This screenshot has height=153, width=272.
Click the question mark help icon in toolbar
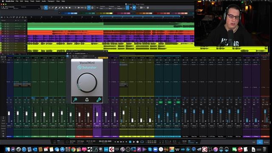tap(75, 8)
